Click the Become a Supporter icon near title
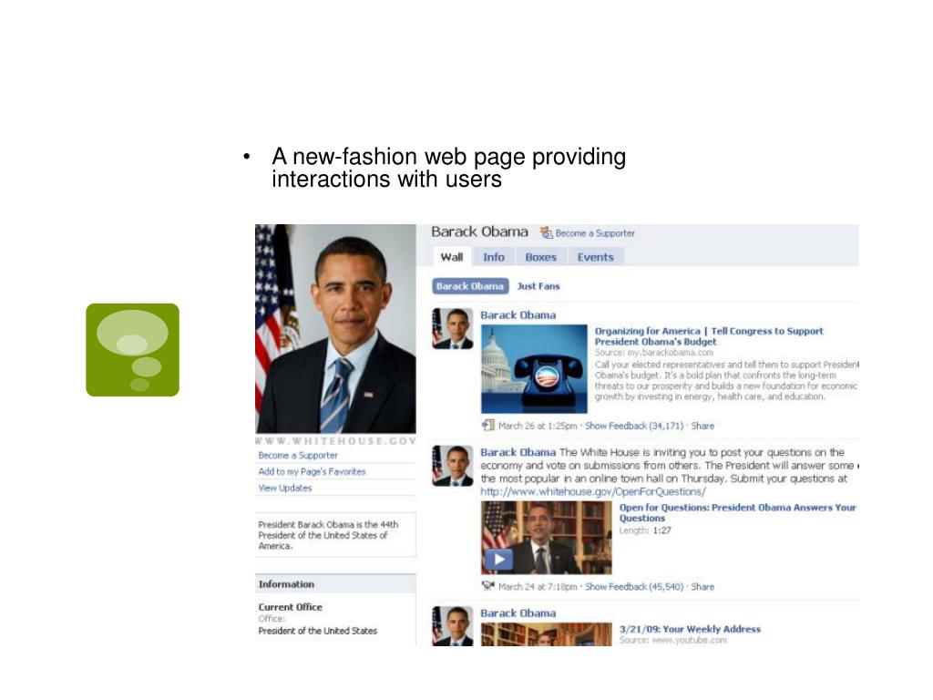 tap(547, 232)
